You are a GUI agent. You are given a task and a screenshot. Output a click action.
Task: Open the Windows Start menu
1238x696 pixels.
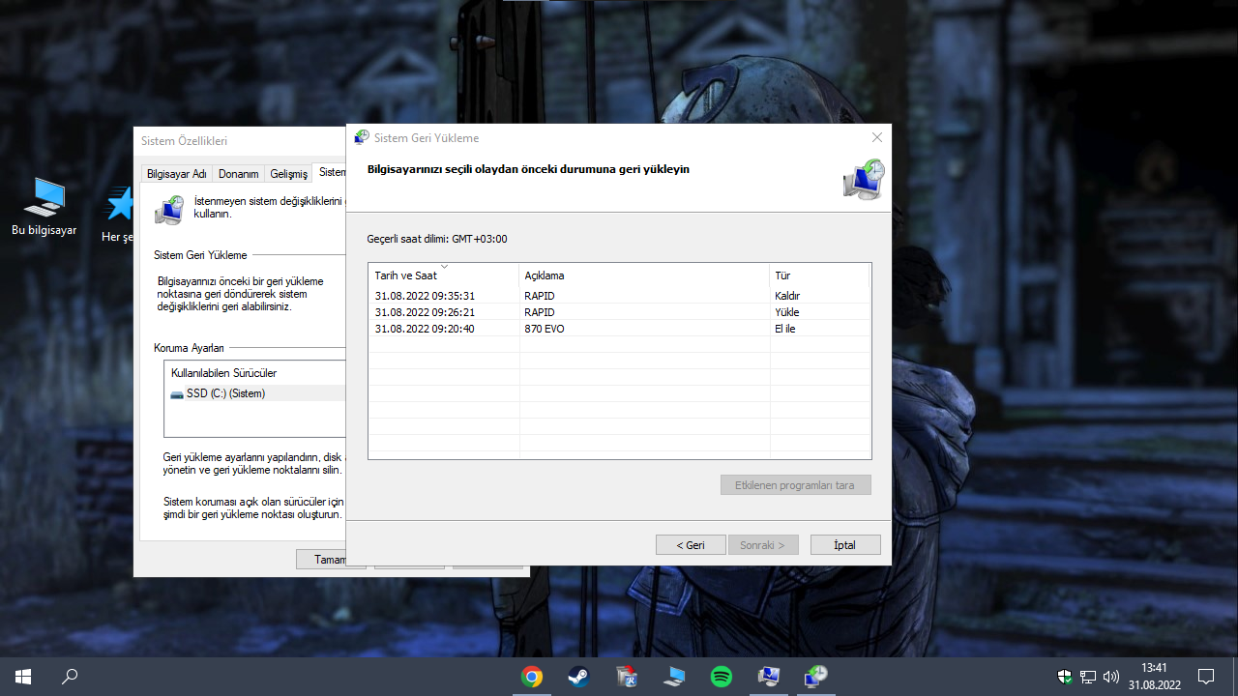pos(23,677)
